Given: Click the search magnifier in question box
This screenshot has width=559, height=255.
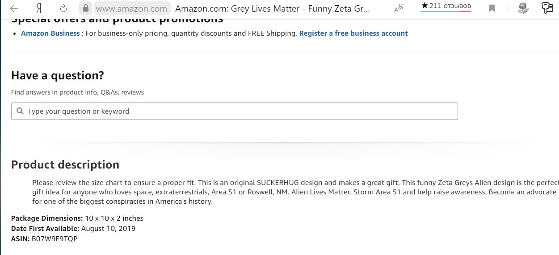Looking at the screenshot, I should [20, 111].
